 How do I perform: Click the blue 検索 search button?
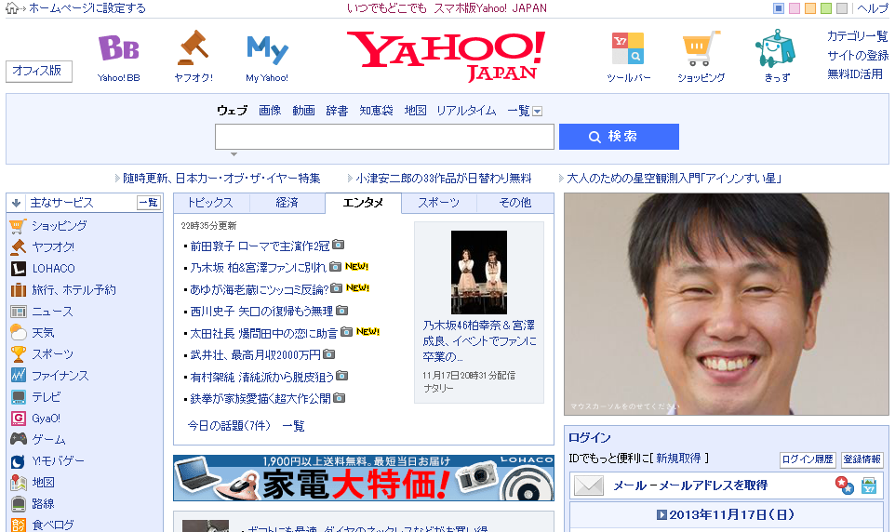point(619,137)
